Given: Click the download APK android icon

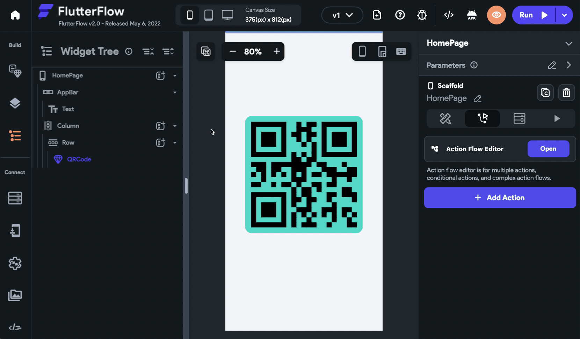Looking at the screenshot, I should 471,15.
